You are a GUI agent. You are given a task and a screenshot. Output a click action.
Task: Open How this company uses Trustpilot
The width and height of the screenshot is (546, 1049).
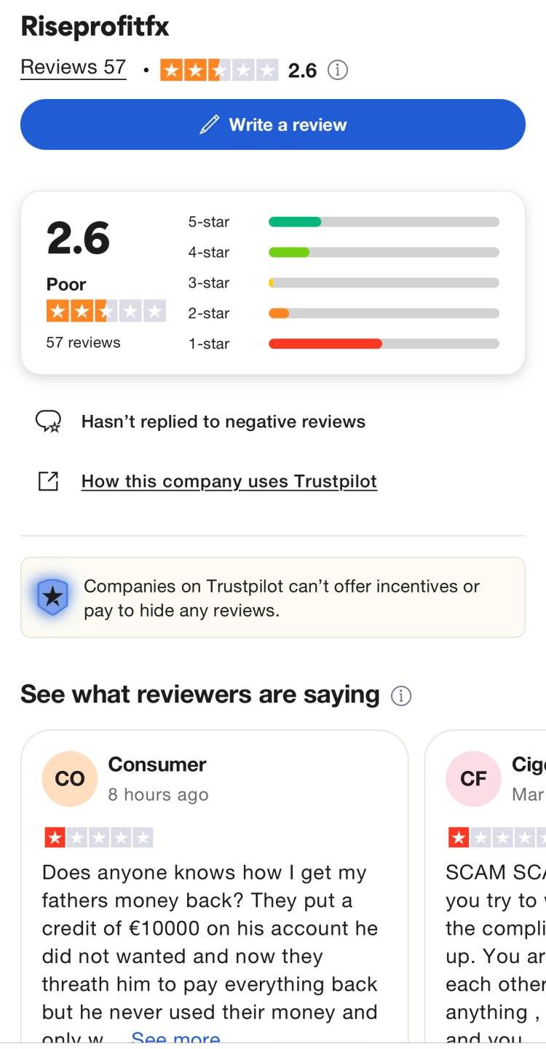pyautogui.click(x=229, y=481)
